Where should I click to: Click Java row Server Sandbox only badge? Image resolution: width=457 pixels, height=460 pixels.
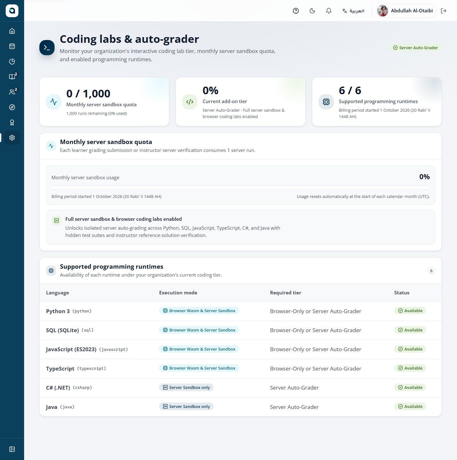click(186, 406)
